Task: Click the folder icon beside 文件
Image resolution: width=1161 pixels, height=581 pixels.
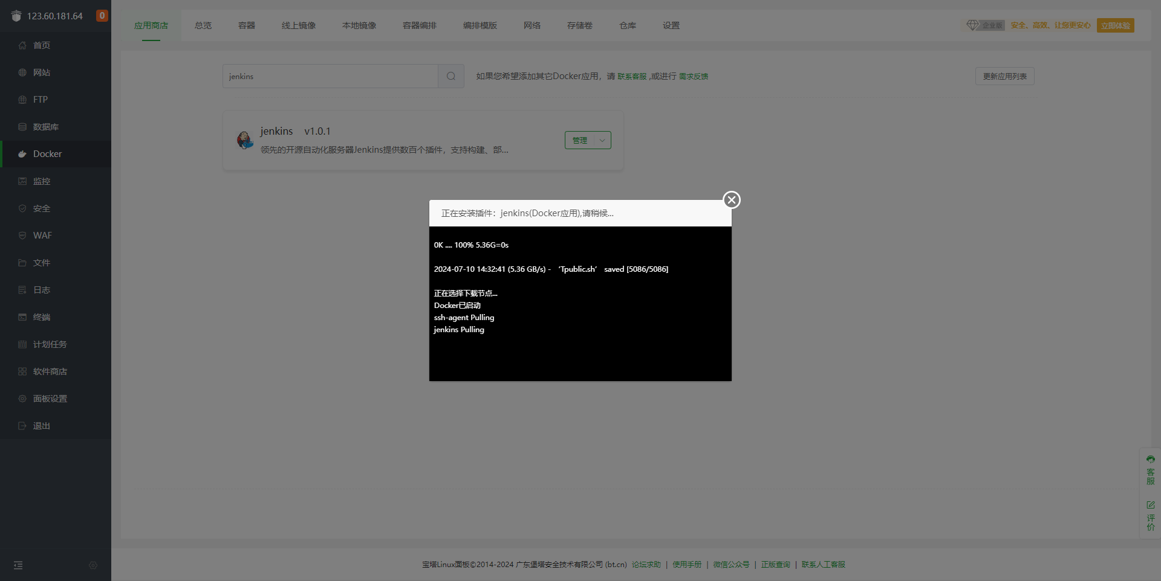Action: tap(22, 263)
